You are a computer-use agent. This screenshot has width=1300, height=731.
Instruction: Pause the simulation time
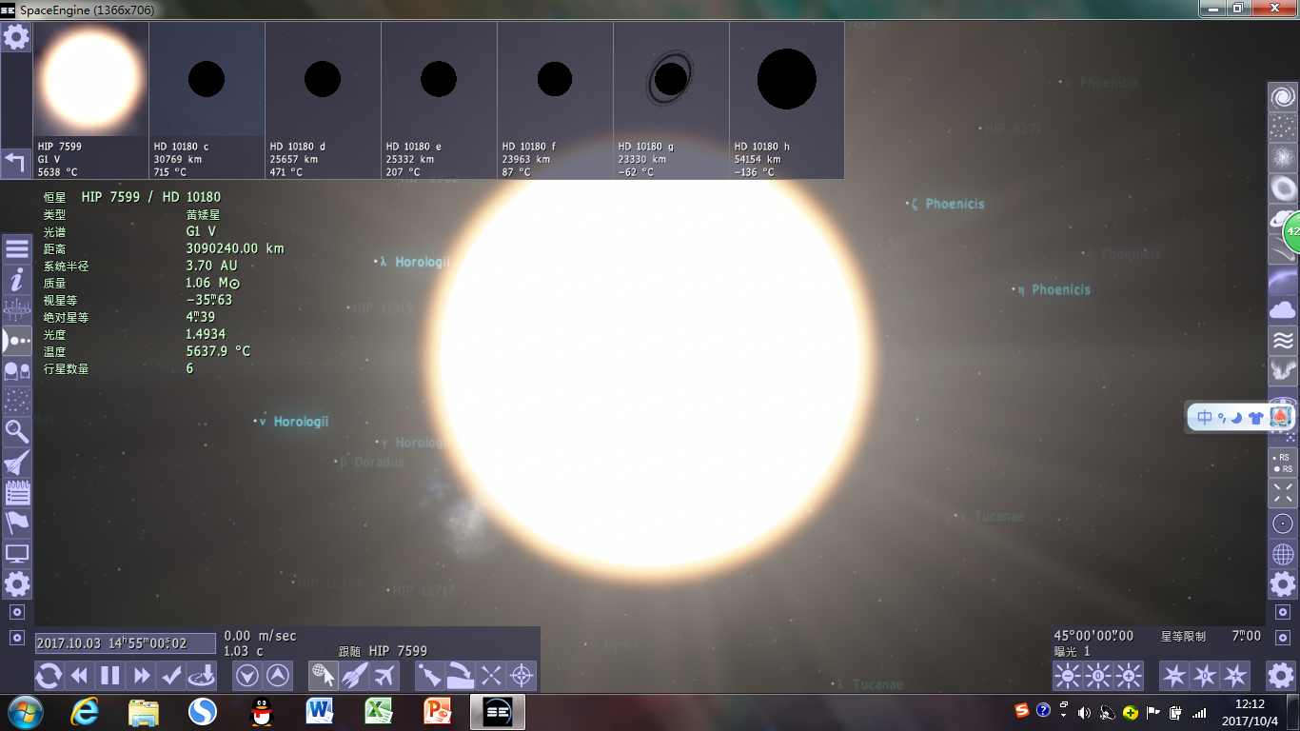[x=110, y=676]
